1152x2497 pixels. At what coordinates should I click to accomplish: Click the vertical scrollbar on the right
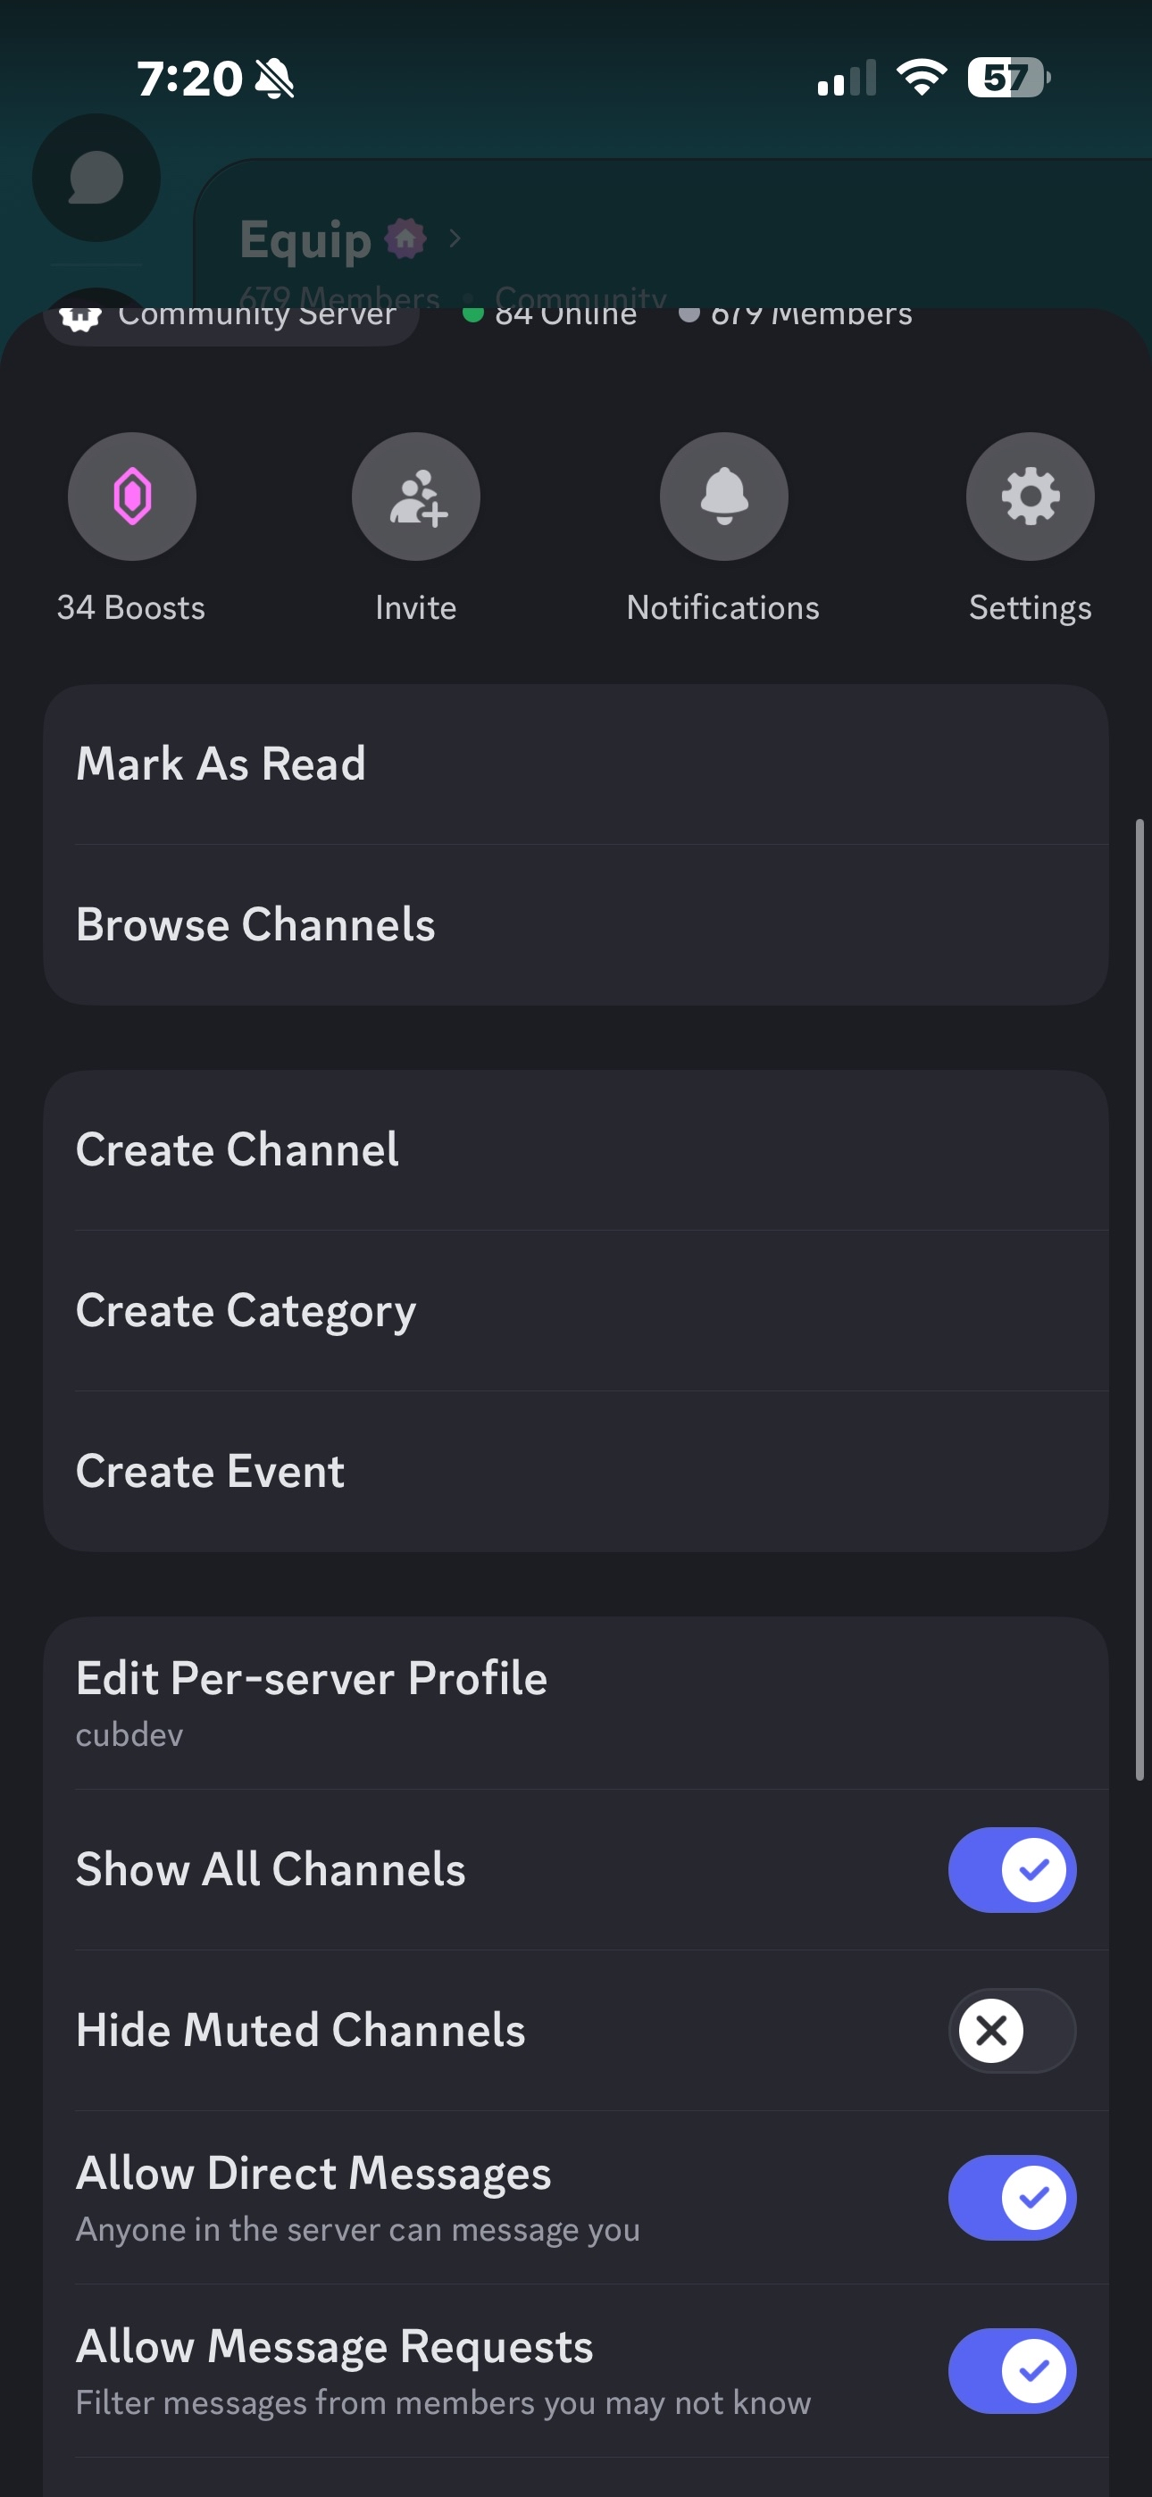[1139, 1299]
